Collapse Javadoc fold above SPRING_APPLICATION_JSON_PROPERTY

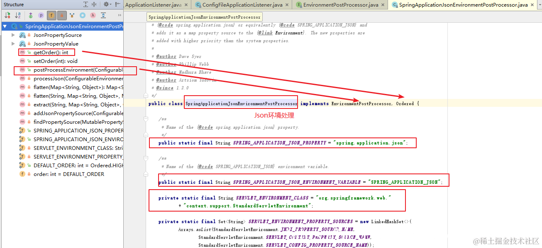coord(146,119)
